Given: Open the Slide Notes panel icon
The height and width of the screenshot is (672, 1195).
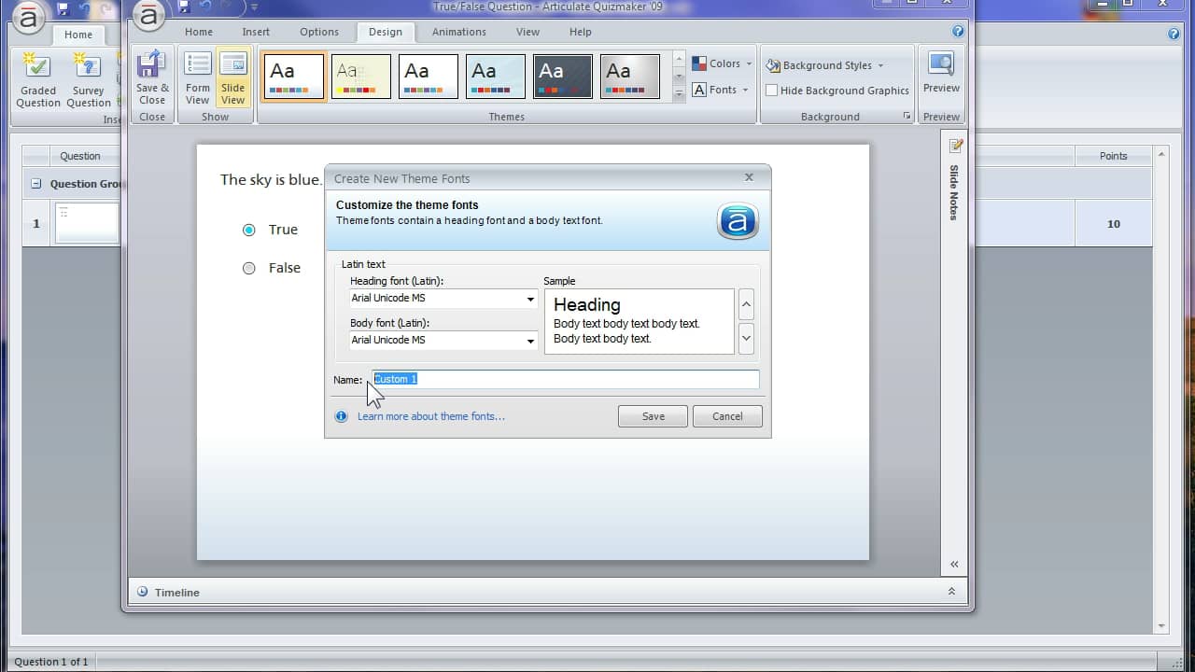Looking at the screenshot, I should (956, 146).
